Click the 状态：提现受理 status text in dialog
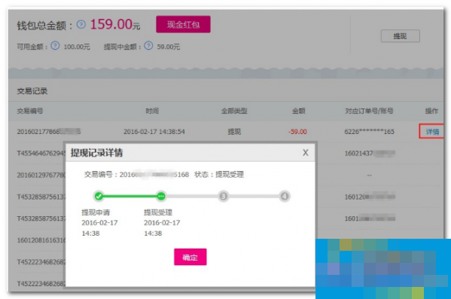 (x=219, y=175)
